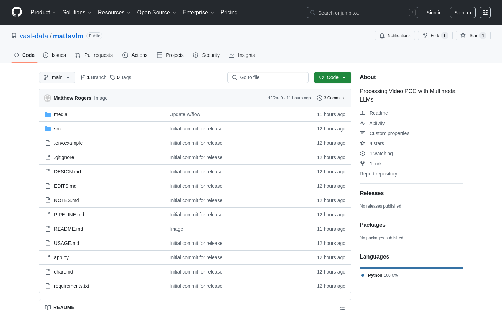502x314 pixels.
Task: Open the chart.md file
Action: [63, 272]
